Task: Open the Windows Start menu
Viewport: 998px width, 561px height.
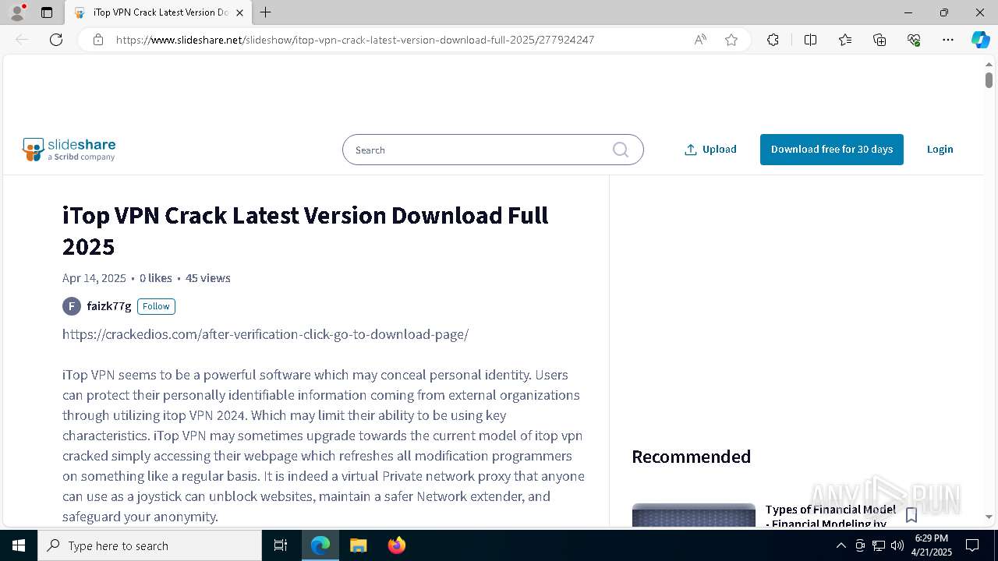Action: tap(19, 545)
